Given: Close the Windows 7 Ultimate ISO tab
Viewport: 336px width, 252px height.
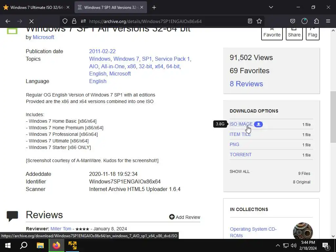Looking at the screenshot, I should click(x=68, y=7).
